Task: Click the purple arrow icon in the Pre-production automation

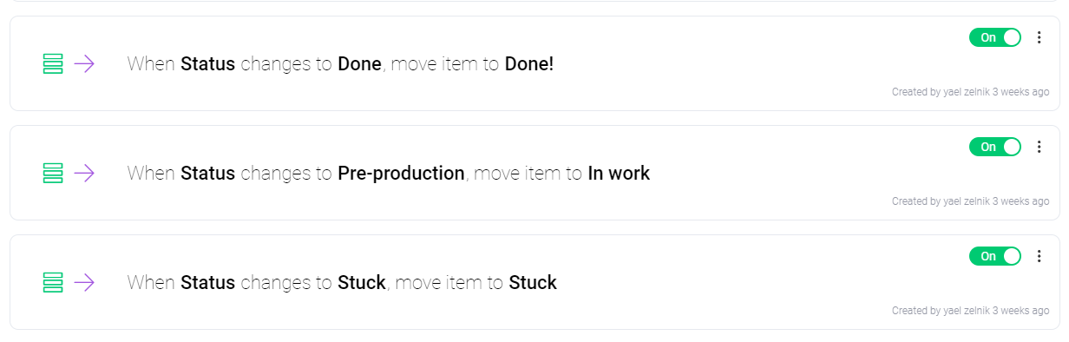Action: pos(84,173)
